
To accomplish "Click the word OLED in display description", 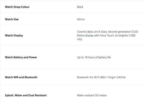I will click(x=135, y=32).
